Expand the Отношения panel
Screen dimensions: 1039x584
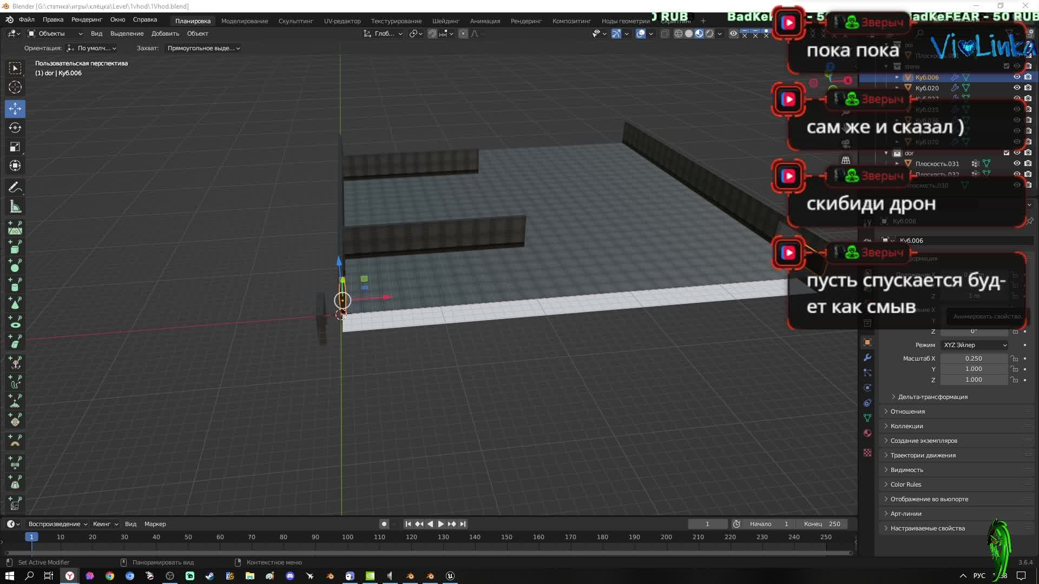tap(908, 412)
